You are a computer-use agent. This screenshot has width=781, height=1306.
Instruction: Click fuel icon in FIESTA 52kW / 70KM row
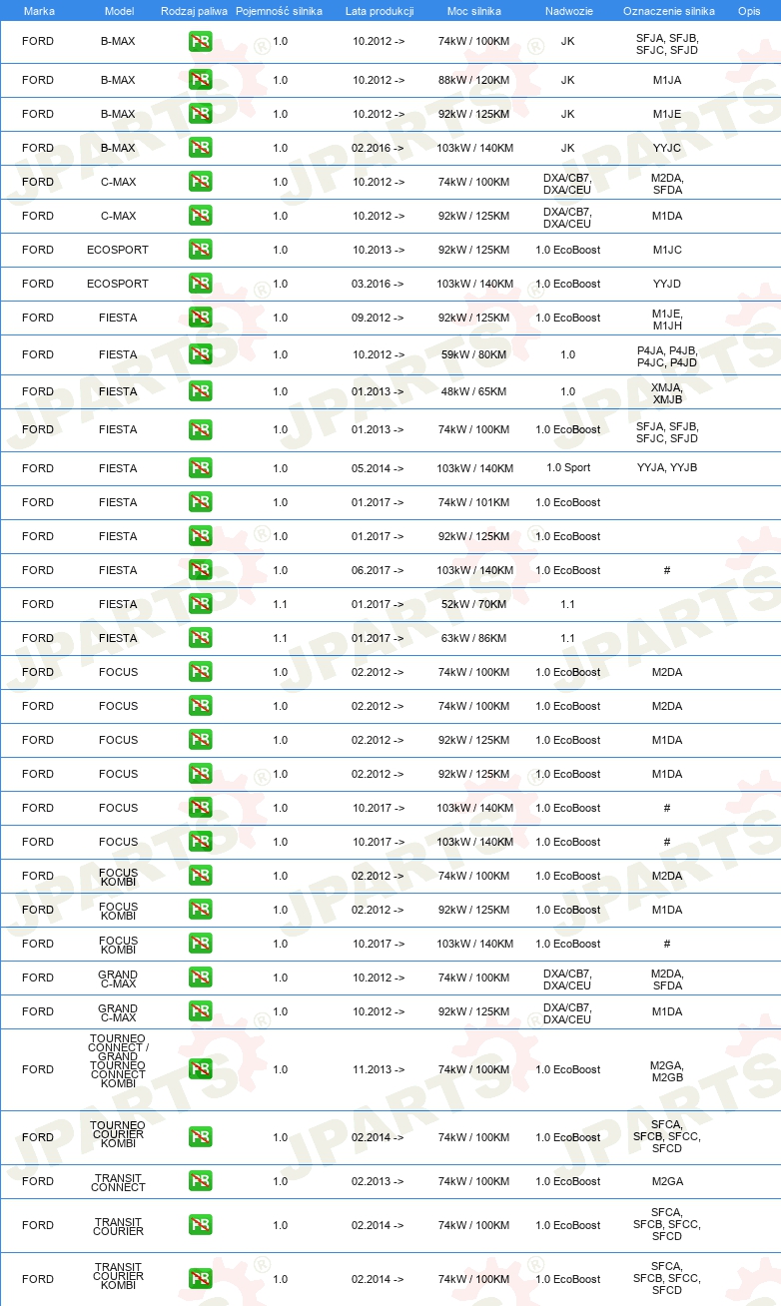pos(201,604)
